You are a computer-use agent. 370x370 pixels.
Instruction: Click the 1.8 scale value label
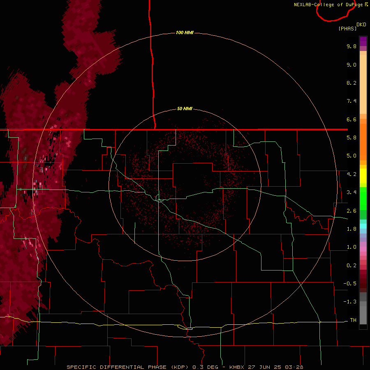(x=351, y=229)
